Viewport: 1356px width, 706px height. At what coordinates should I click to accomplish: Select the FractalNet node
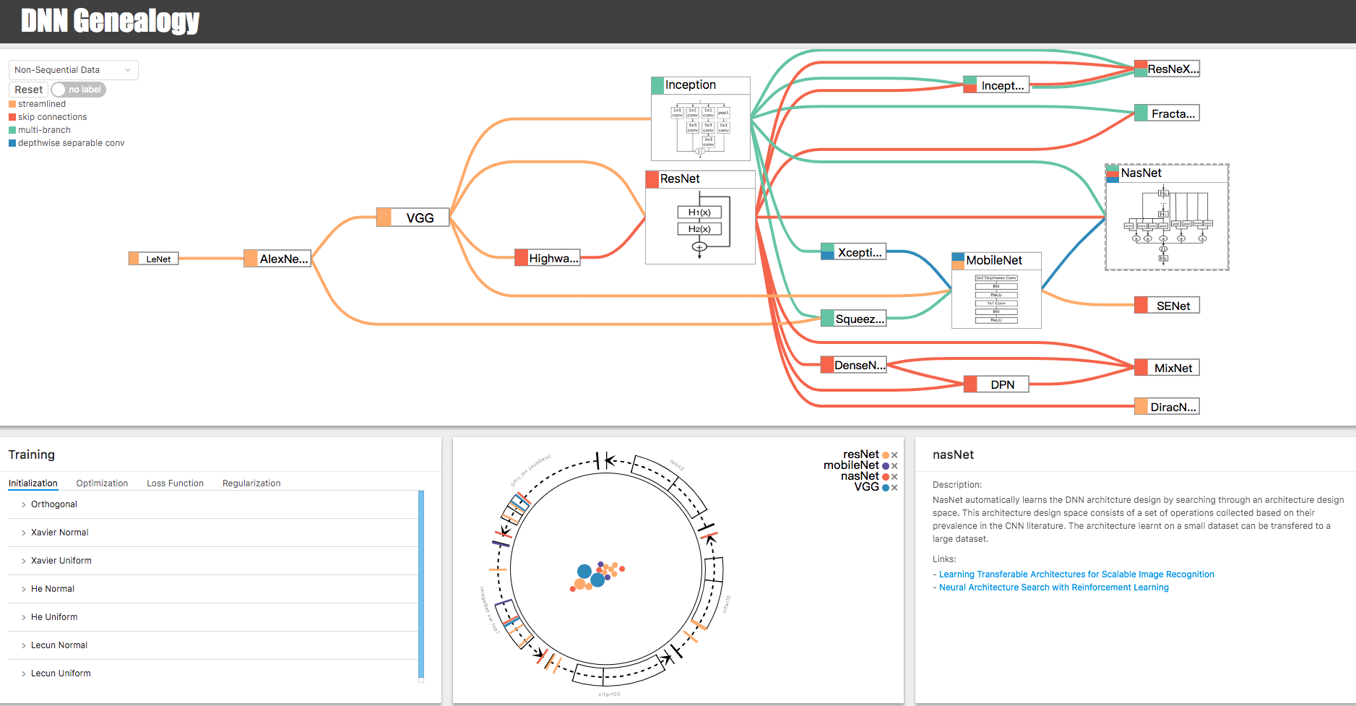pos(1167,113)
